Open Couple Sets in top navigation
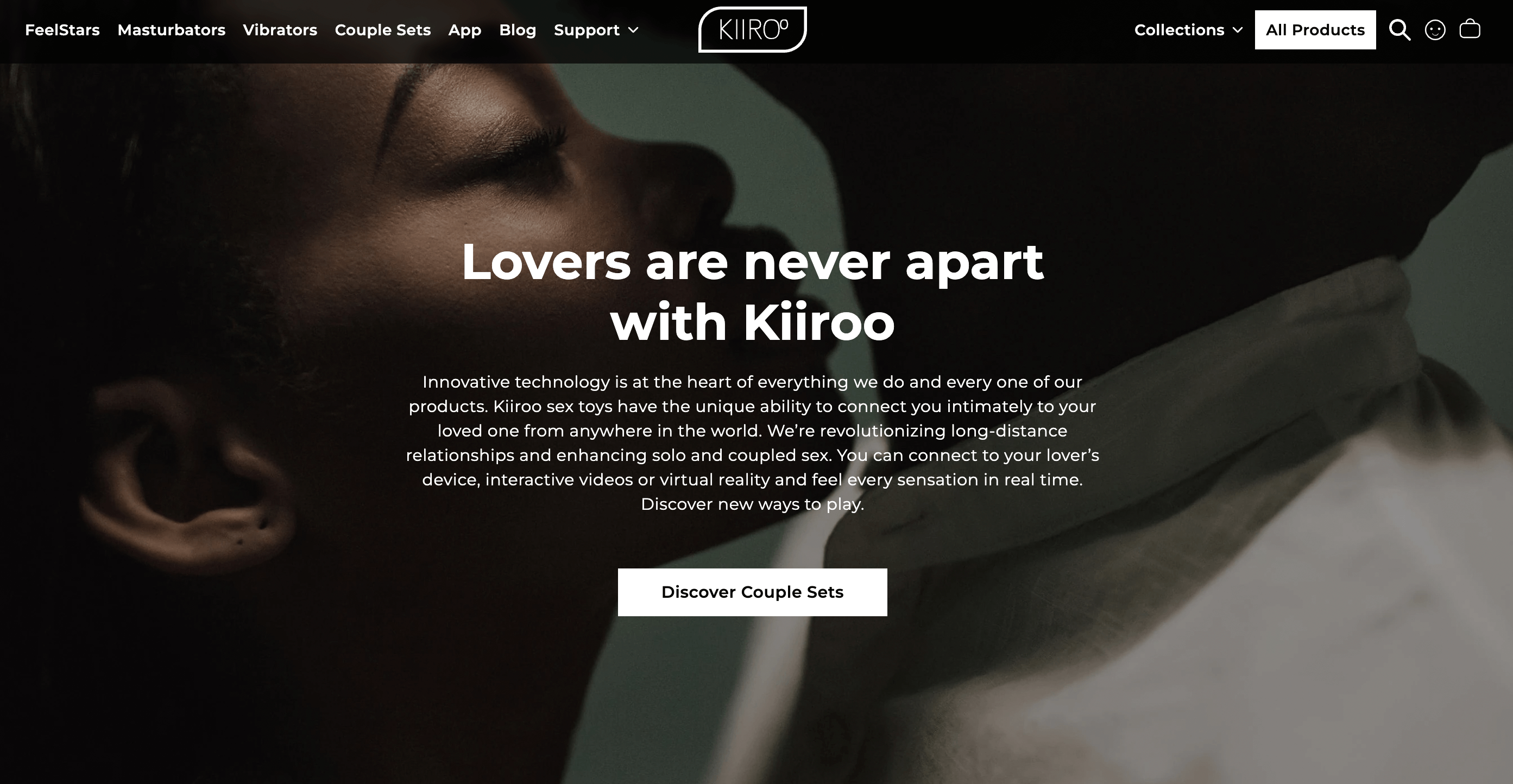This screenshot has width=1513, height=784. point(383,30)
